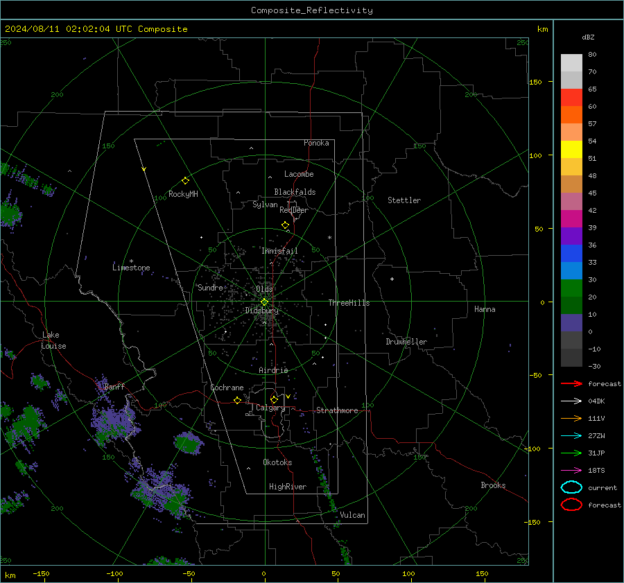Select the mauve pink 42-45 dBZ swatch

(571, 202)
